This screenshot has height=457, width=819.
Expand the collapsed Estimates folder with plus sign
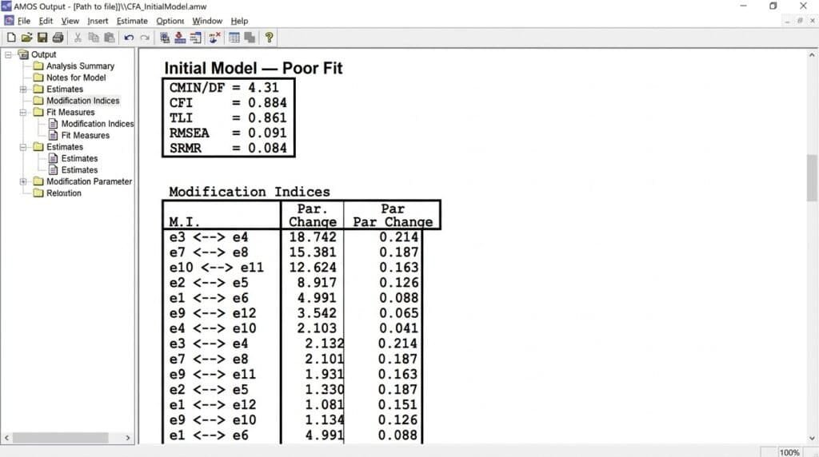click(23, 89)
